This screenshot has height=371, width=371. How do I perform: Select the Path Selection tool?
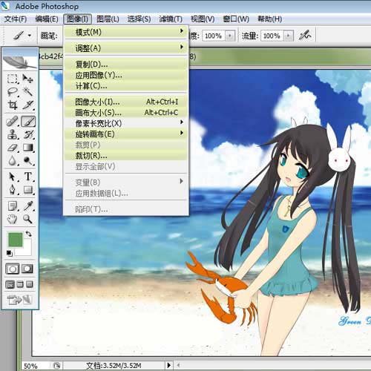pos(13,177)
